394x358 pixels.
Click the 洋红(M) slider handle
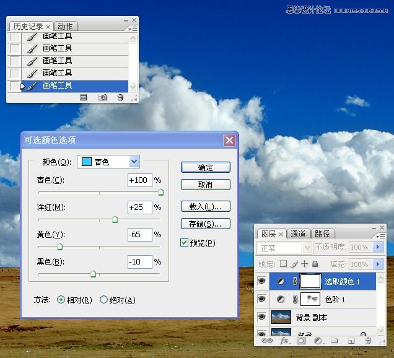point(115,219)
